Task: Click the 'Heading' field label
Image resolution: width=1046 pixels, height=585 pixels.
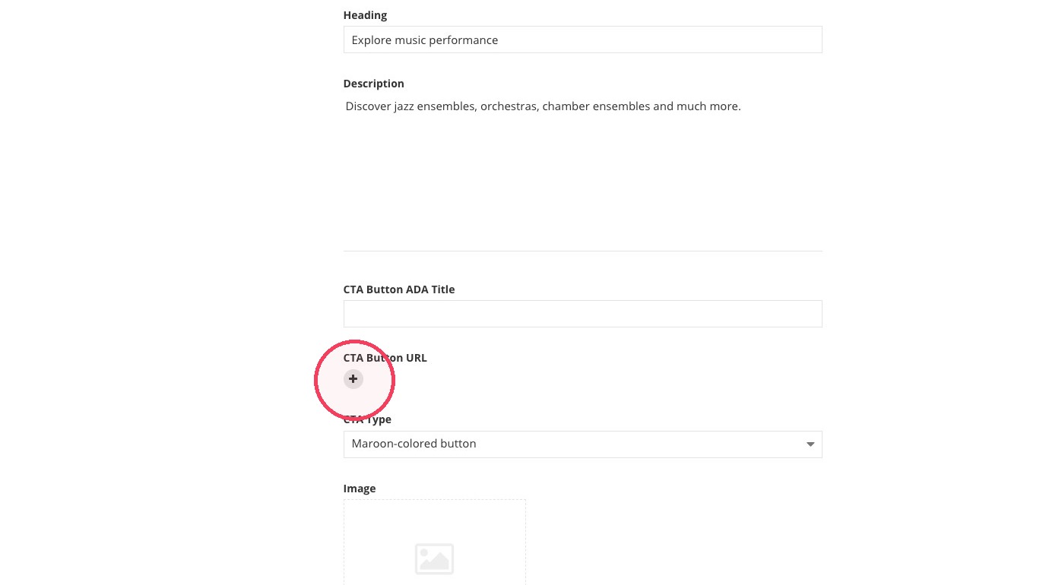Action: pyautogui.click(x=365, y=15)
